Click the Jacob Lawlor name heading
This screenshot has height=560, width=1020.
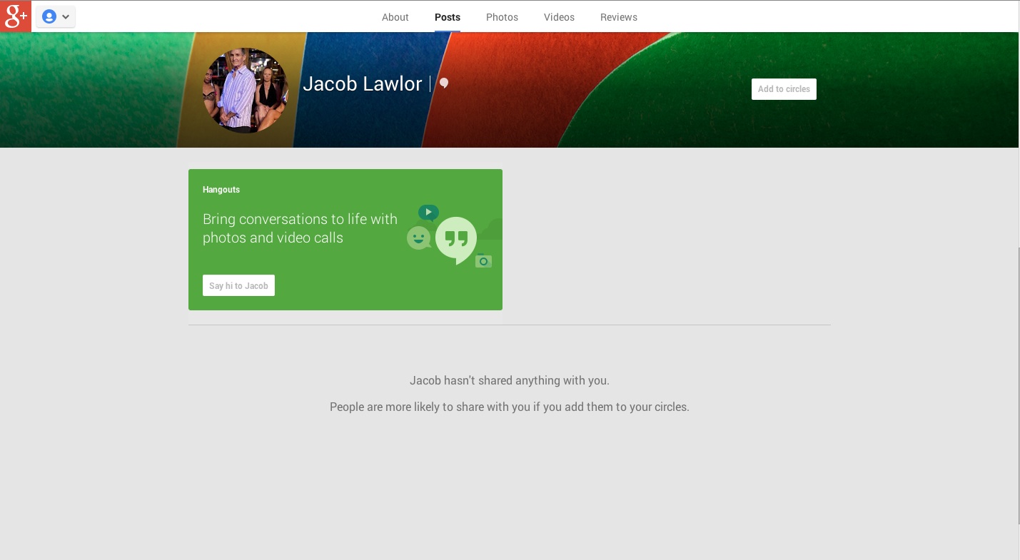pyautogui.click(x=363, y=83)
